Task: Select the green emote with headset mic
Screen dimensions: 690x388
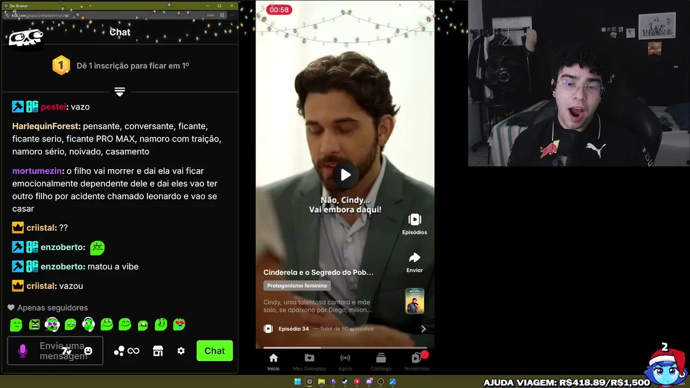Action: pyautogui.click(x=88, y=324)
